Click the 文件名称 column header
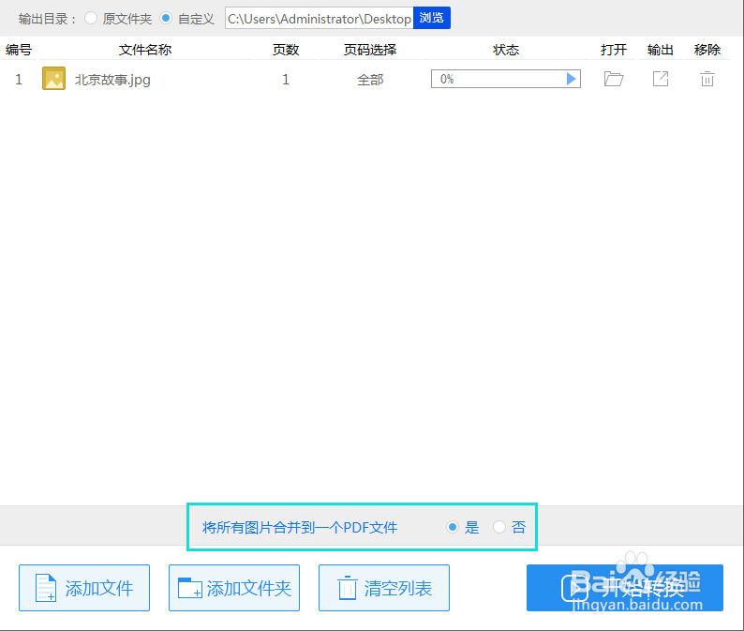744x631 pixels. 144,50
